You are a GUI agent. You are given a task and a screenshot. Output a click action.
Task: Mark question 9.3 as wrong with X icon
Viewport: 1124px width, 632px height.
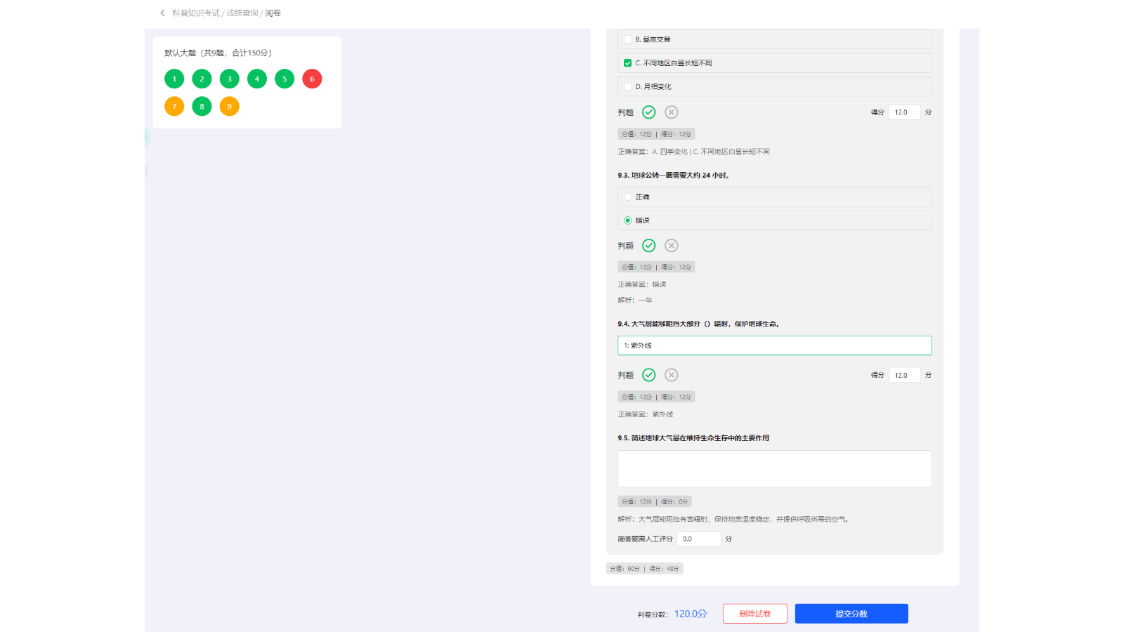[x=672, y=246]
